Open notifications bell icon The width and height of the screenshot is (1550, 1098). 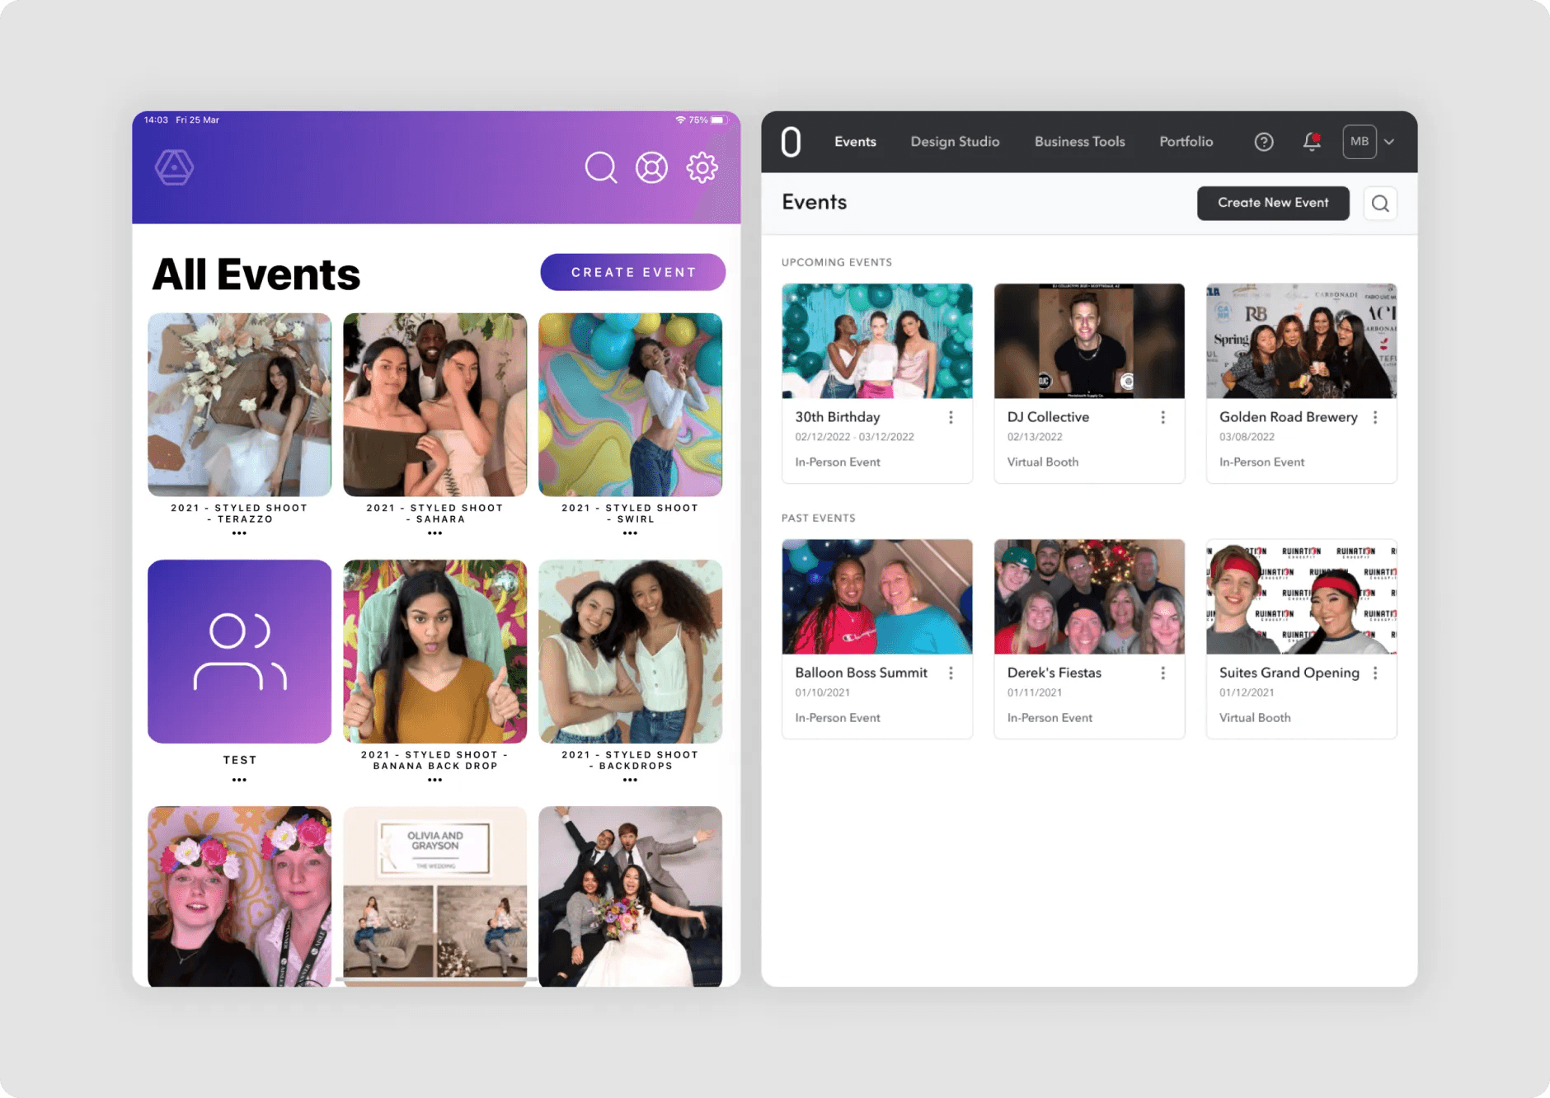tap(1312, 142)
